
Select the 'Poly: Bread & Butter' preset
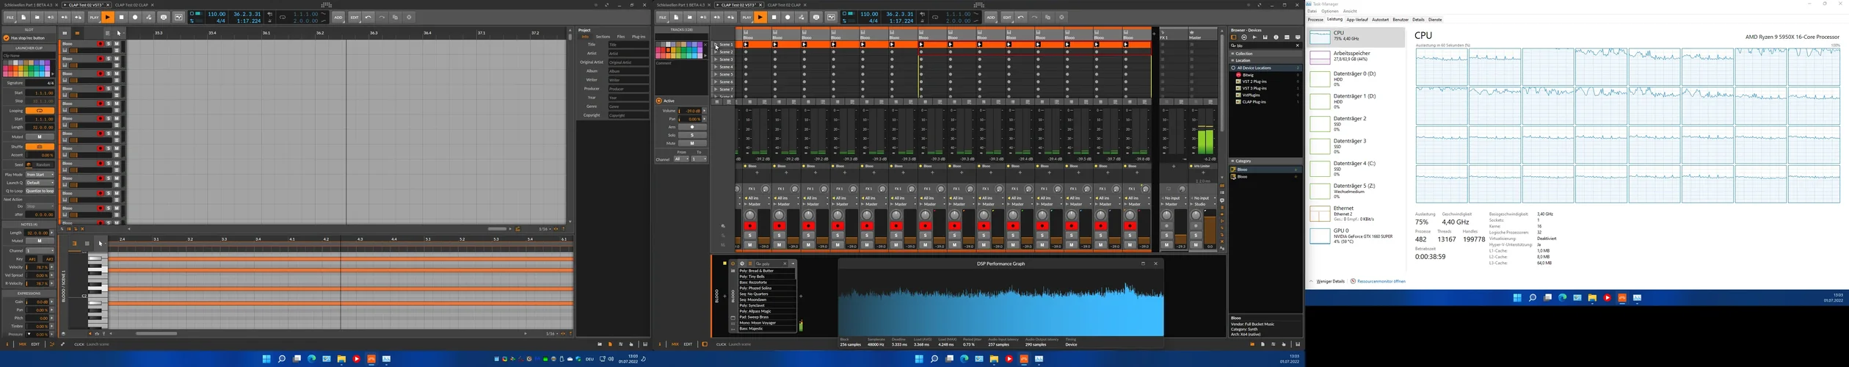click(766, 271)
